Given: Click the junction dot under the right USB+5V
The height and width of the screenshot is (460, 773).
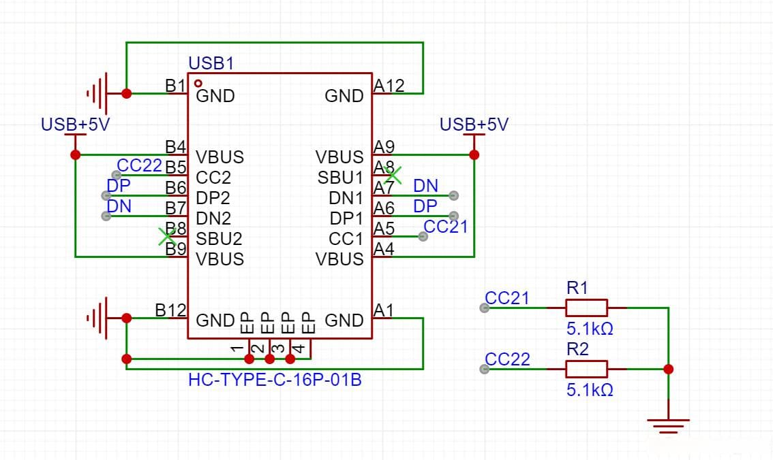Looking at the screenshot, I should point(474,155).
